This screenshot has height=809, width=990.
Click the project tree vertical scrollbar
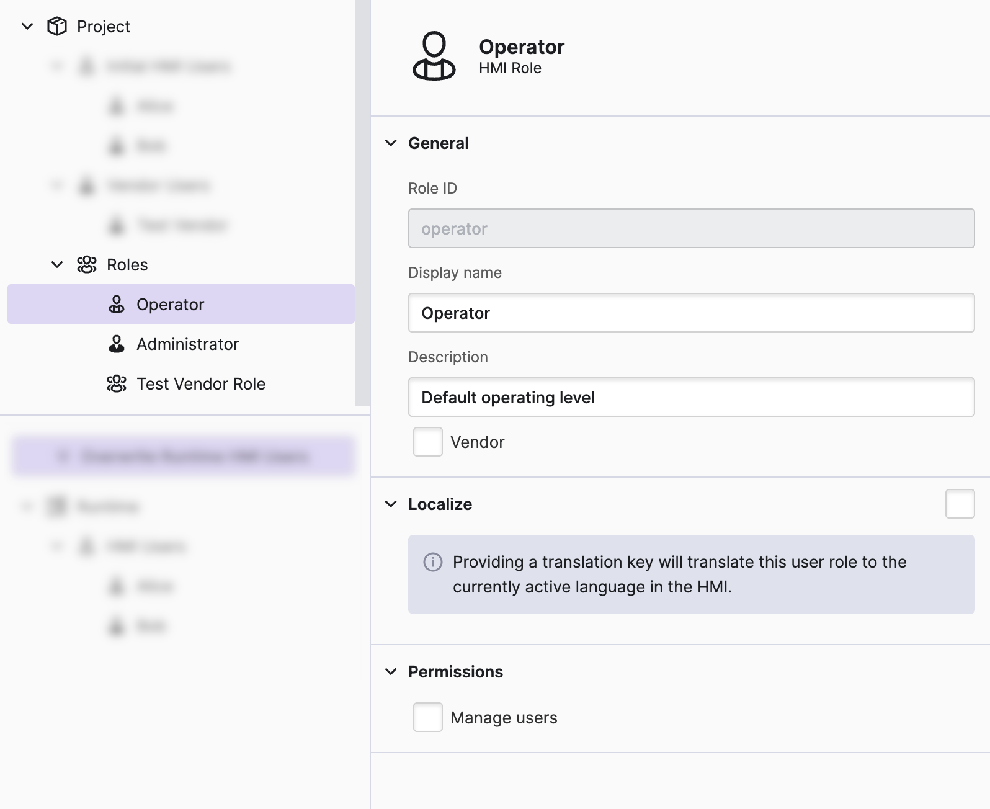tap(362, 202)
